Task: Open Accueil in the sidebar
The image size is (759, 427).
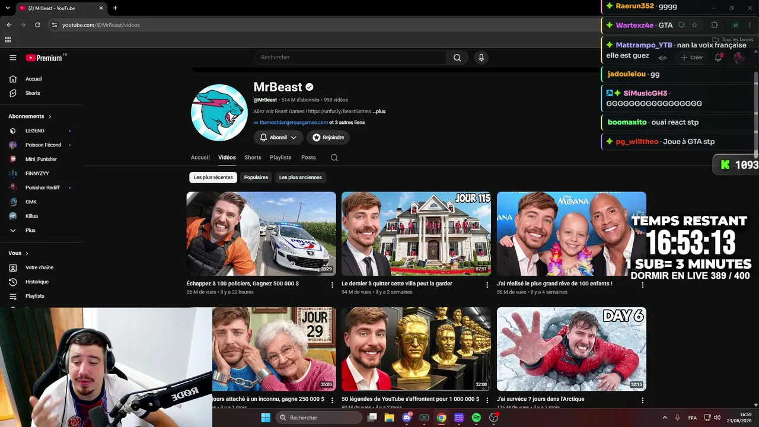Action: point(34,79)
